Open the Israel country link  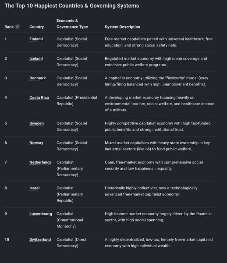pos(34,188)
